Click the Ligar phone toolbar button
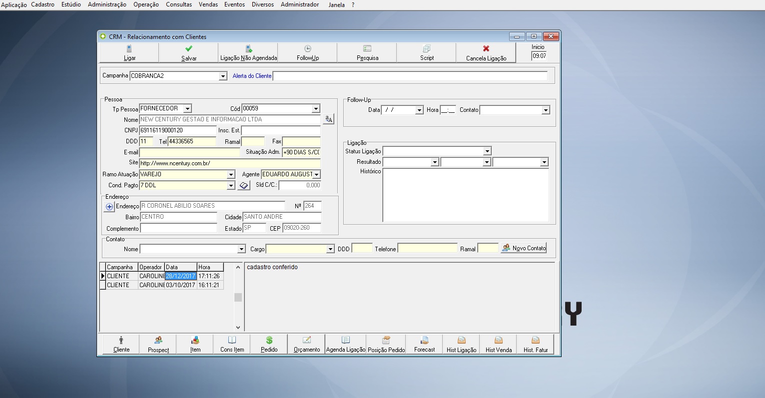The height and width of the screenshot is (398, 765). 129,52
